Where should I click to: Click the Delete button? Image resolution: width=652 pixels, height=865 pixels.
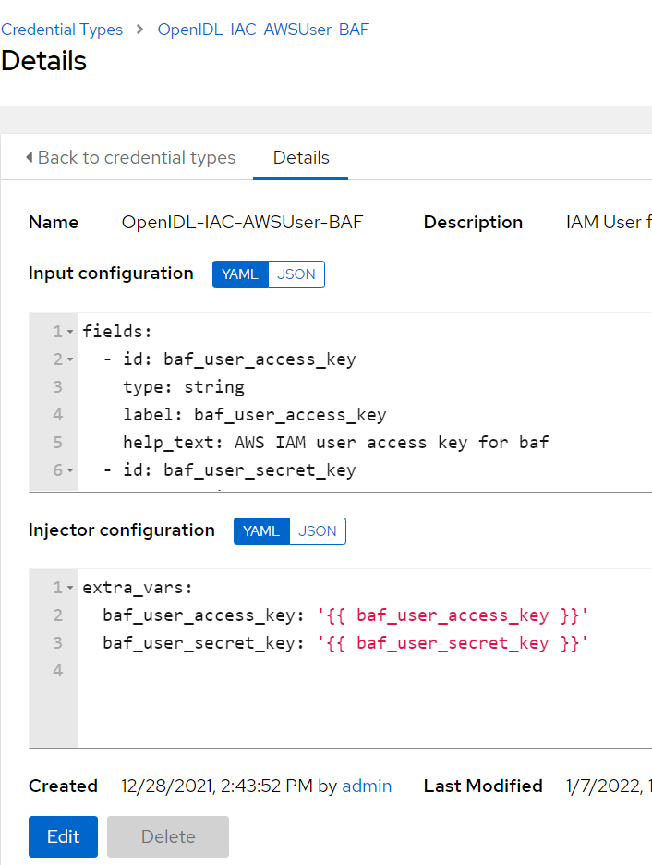(x=168, y=836)
